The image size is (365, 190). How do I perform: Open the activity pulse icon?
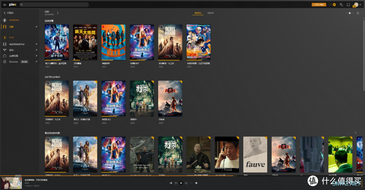pyautogui.click(x=334, y=5)
